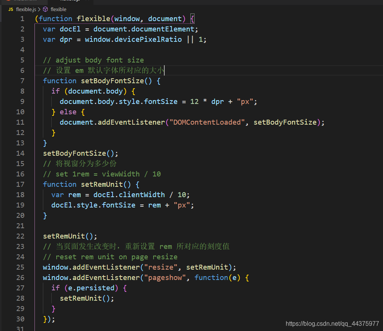Select gutter line number 26
The image size is (383, 331).
(x=21, y=278)
